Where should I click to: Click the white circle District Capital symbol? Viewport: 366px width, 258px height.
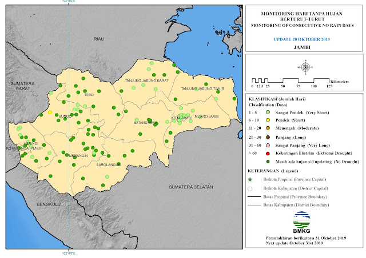[250, 188]
